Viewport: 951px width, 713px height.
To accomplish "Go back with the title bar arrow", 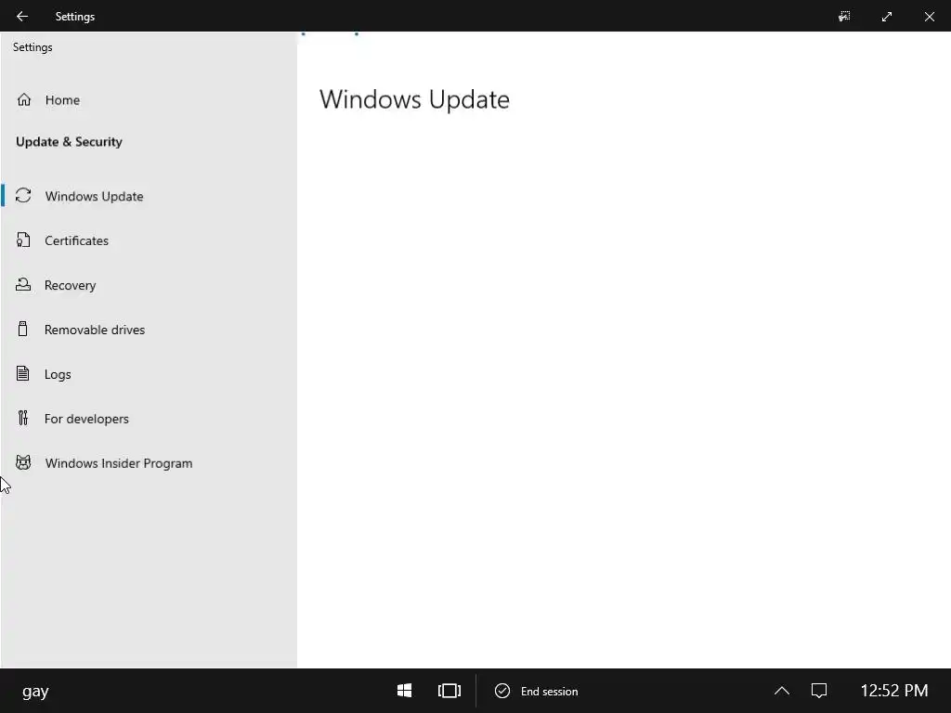I will click(22, 17).
